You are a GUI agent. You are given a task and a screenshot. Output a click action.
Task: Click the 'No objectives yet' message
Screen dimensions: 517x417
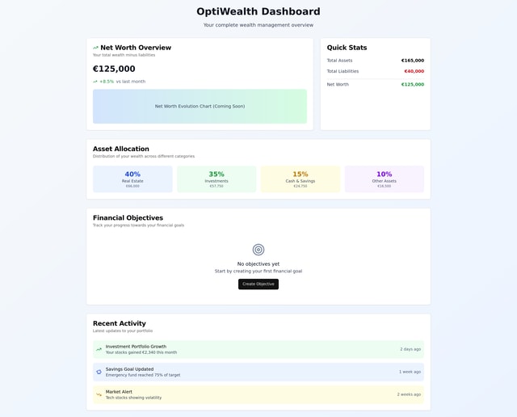(258, 264)
